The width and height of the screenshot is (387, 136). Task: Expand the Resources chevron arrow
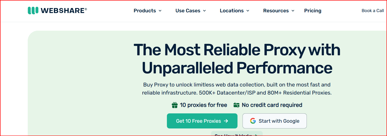293,11
